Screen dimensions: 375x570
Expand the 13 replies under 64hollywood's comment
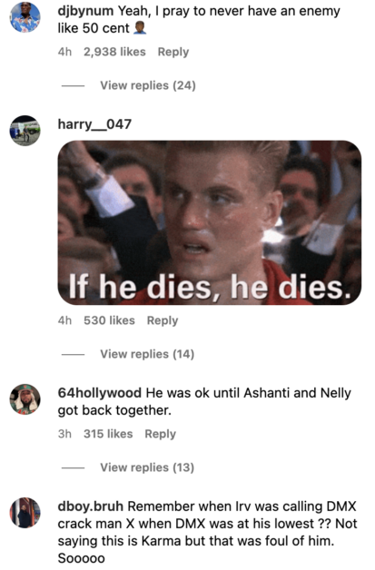point(147,467)
